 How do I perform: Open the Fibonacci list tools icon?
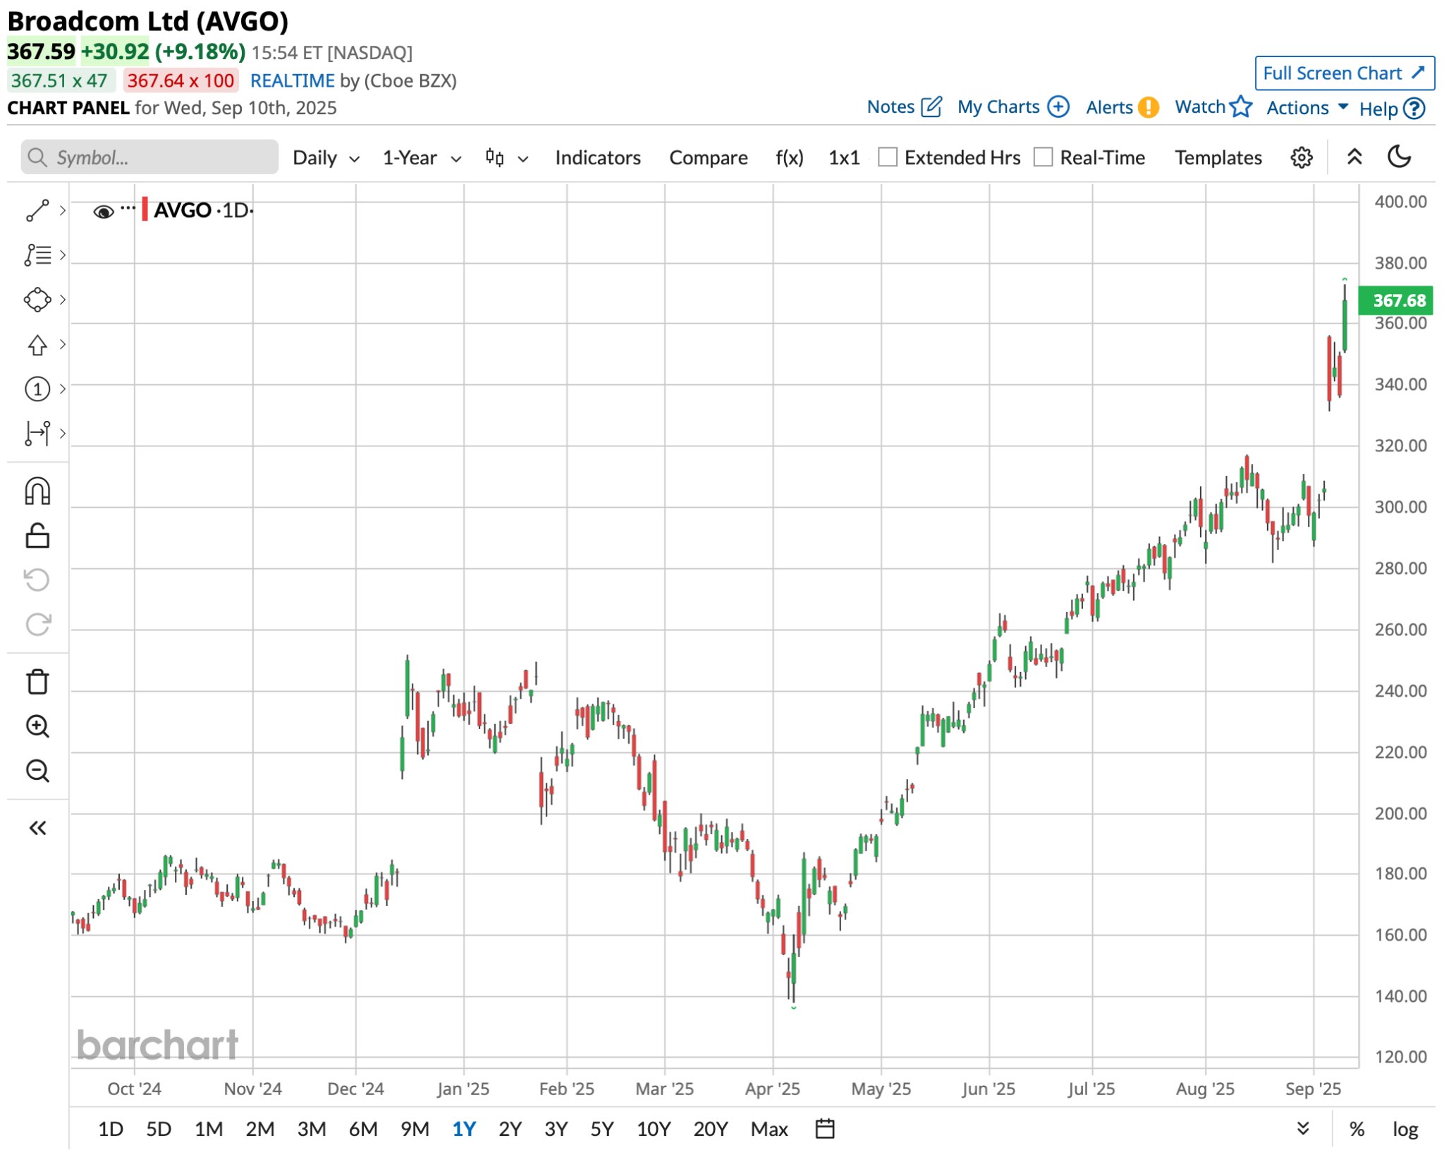pyautogui.click(x=37, y=255)
